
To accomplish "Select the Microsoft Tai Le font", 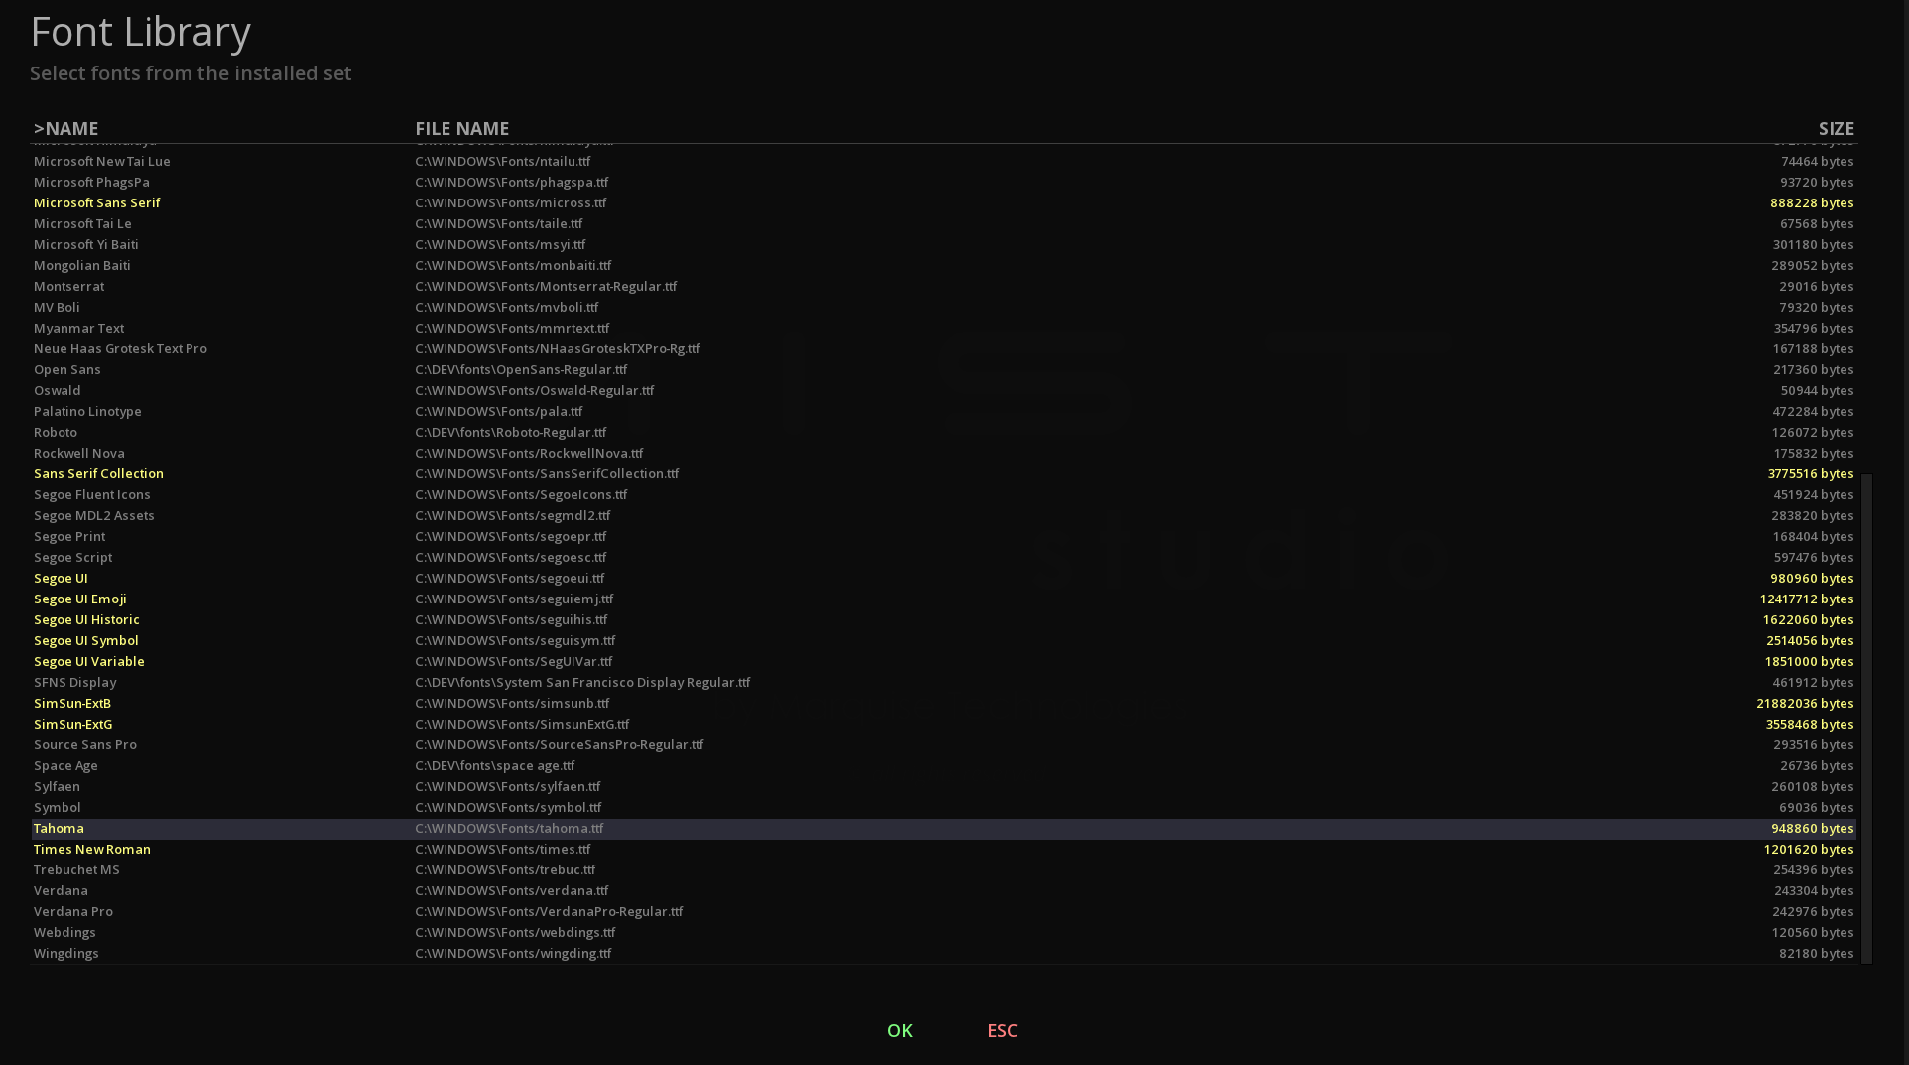I will pos(944,223).
